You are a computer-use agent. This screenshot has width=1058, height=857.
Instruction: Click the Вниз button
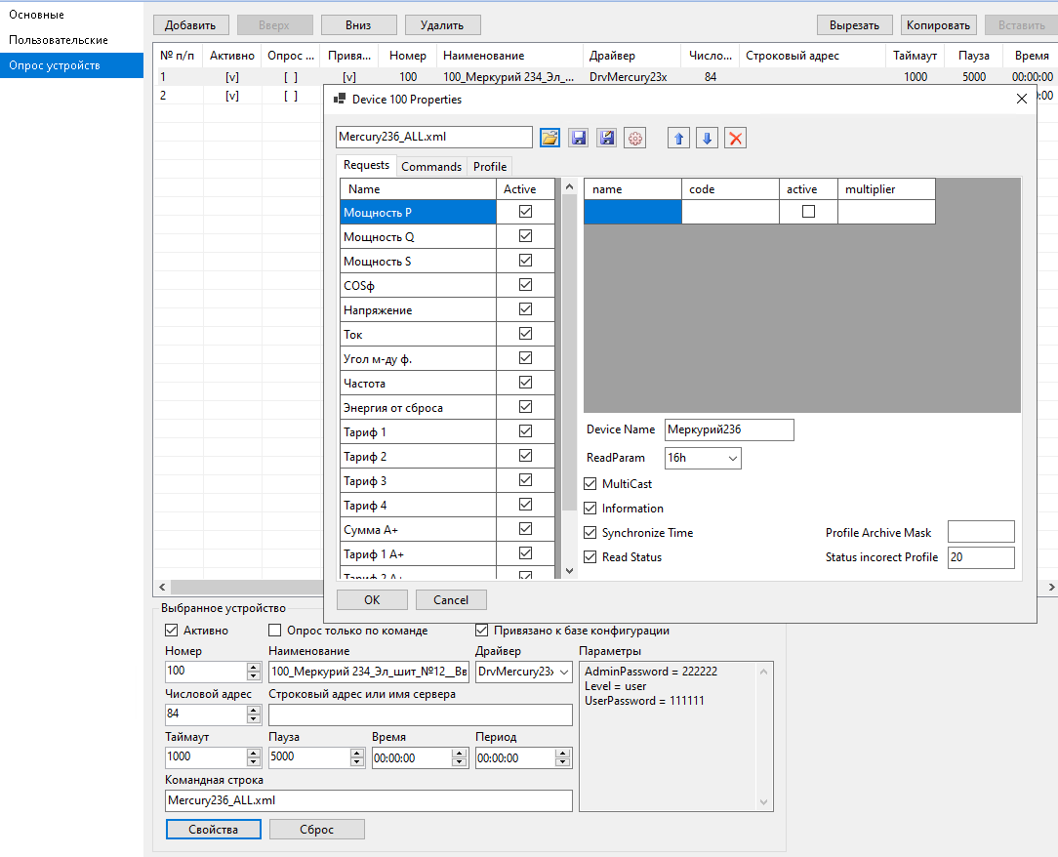click(x=358, y=25)
